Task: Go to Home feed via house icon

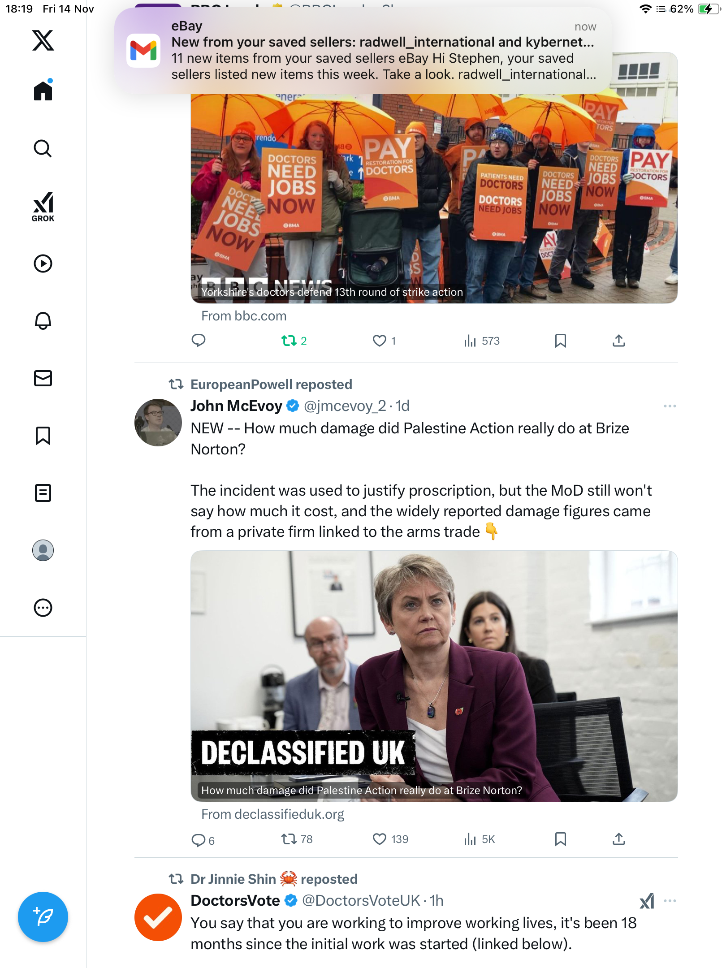Action: pos(43,91)
